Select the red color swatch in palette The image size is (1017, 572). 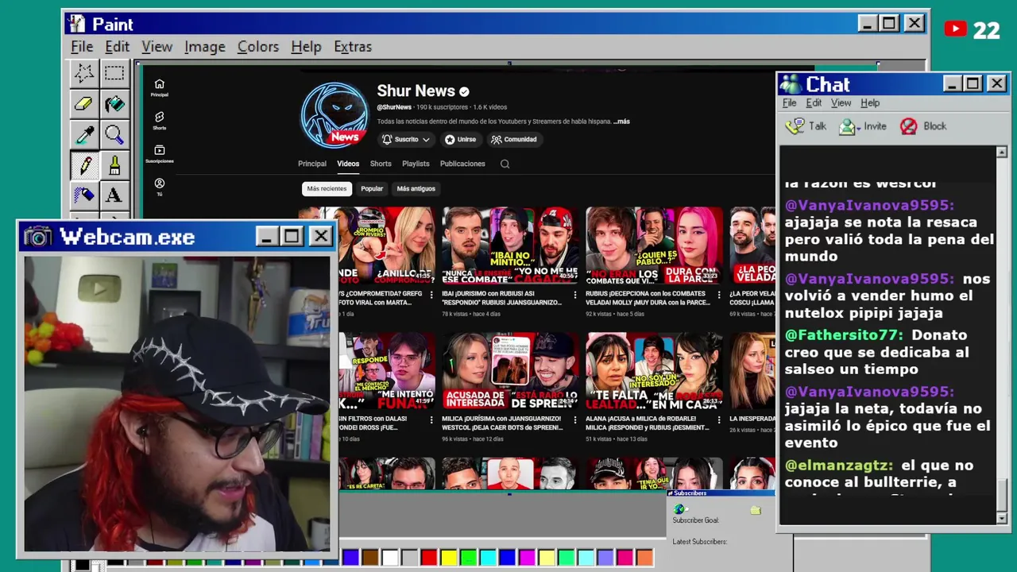point(429,558)
